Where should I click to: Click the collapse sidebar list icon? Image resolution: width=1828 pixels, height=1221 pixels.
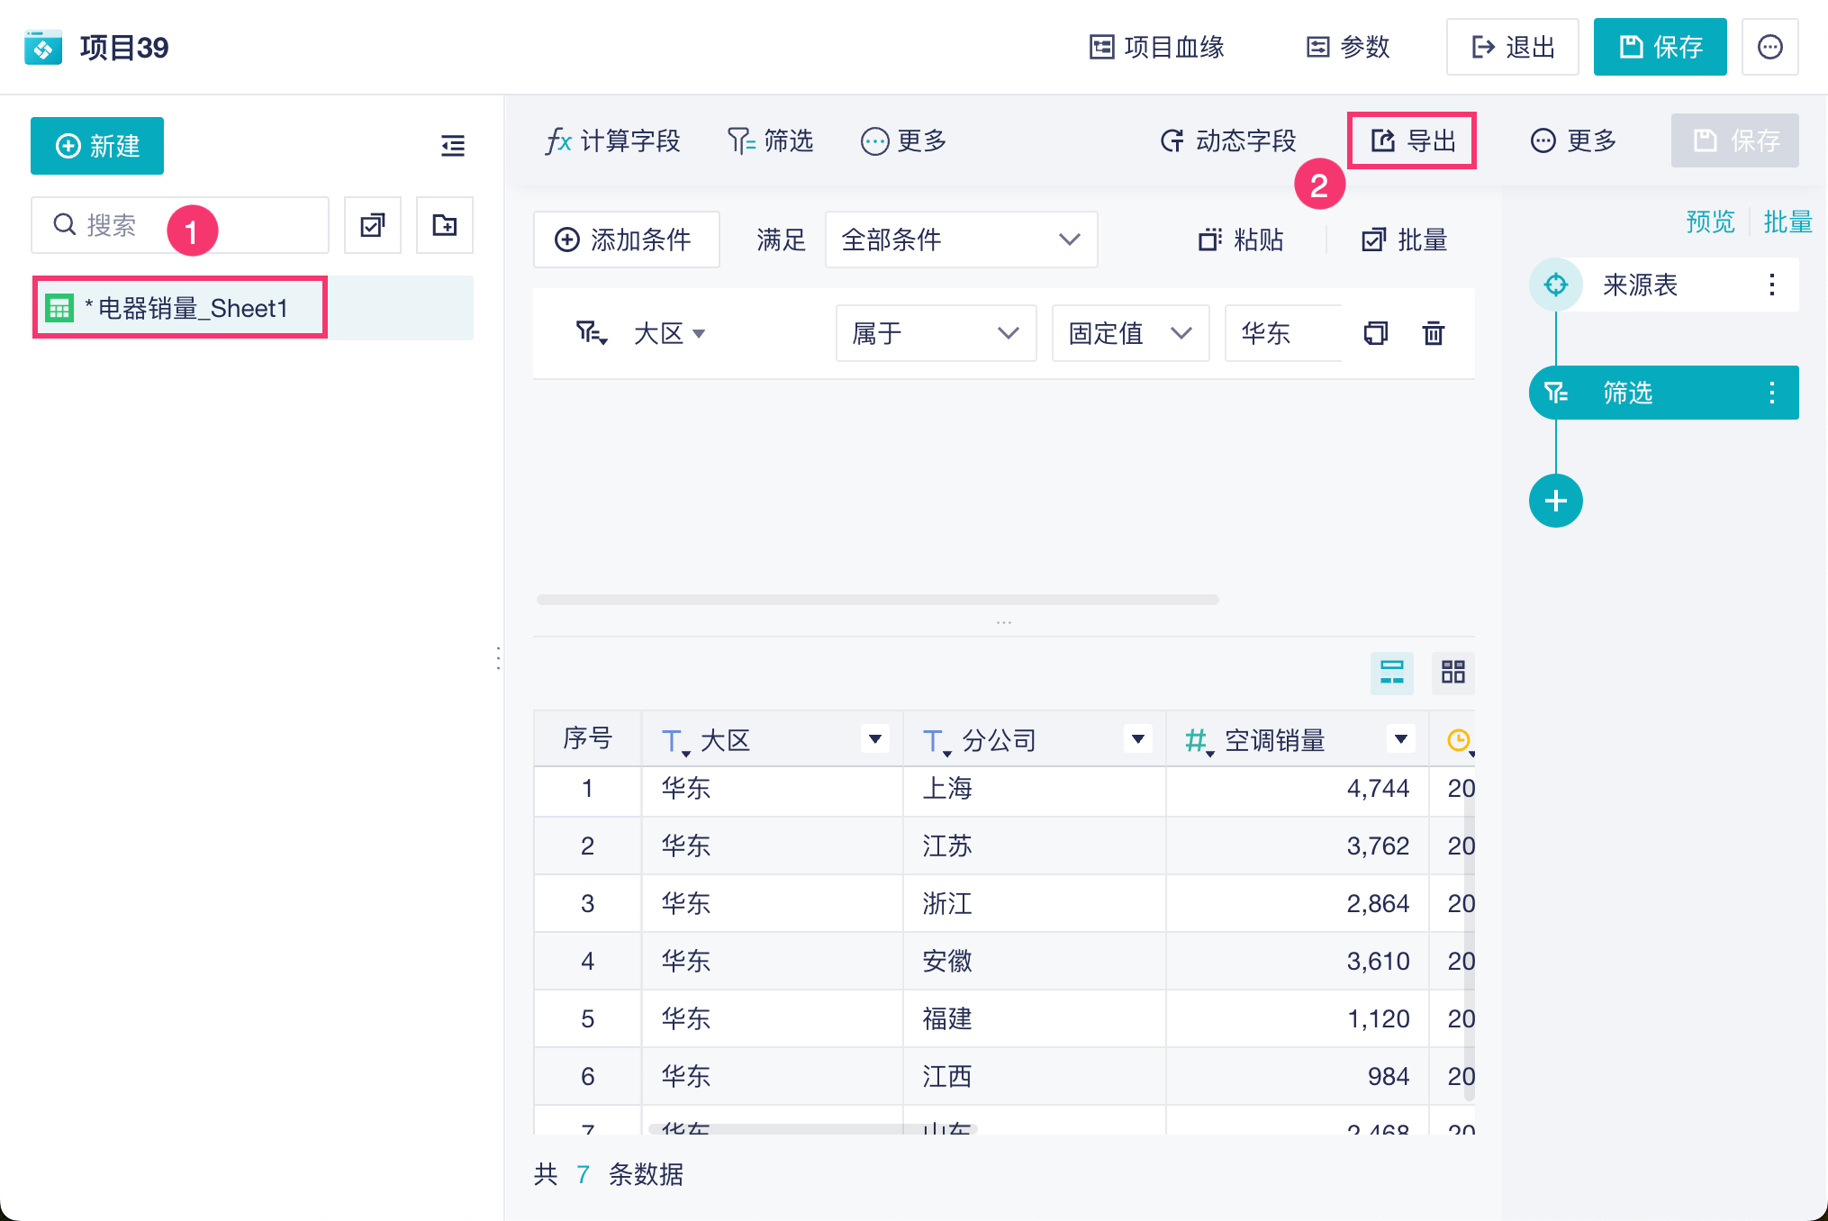click(453, 146)
